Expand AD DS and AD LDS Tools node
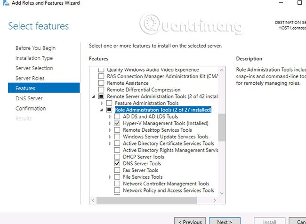Screen dimensions: 306x224 pos(110,117)
